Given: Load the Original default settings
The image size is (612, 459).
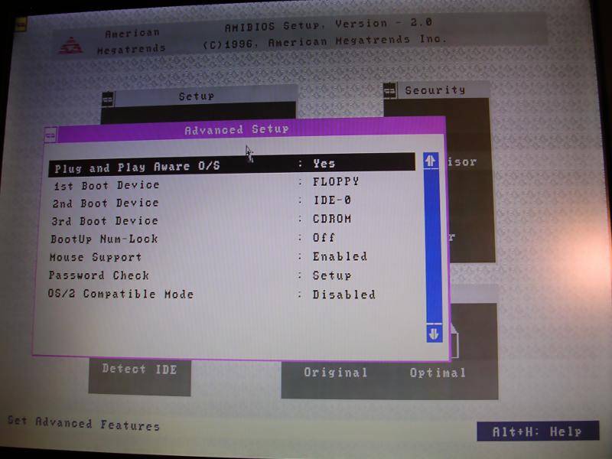Looking at the screenshot, I should 336,373.
